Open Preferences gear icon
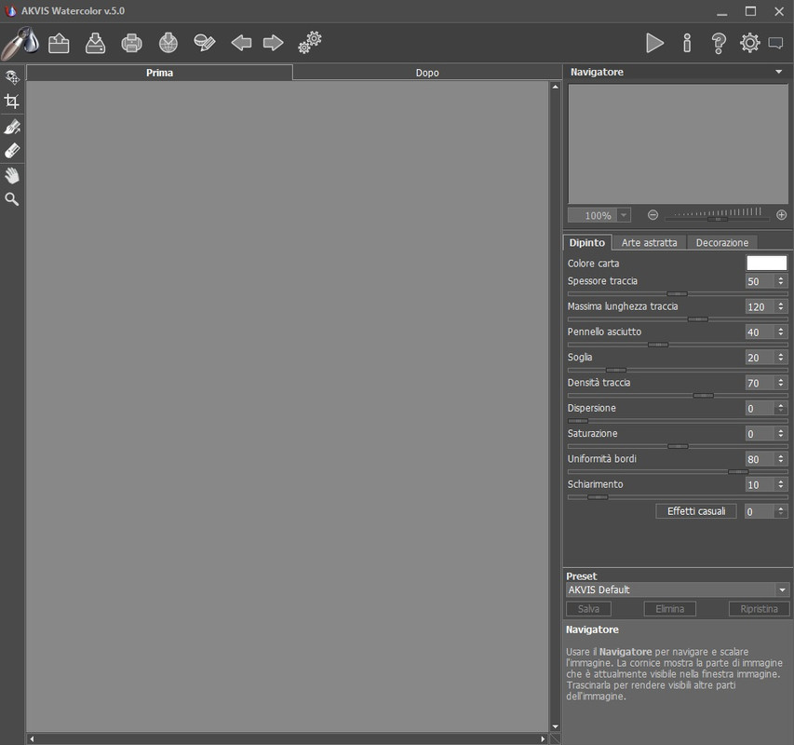Viewport: 794px width, 745px height. pos(750,43)
